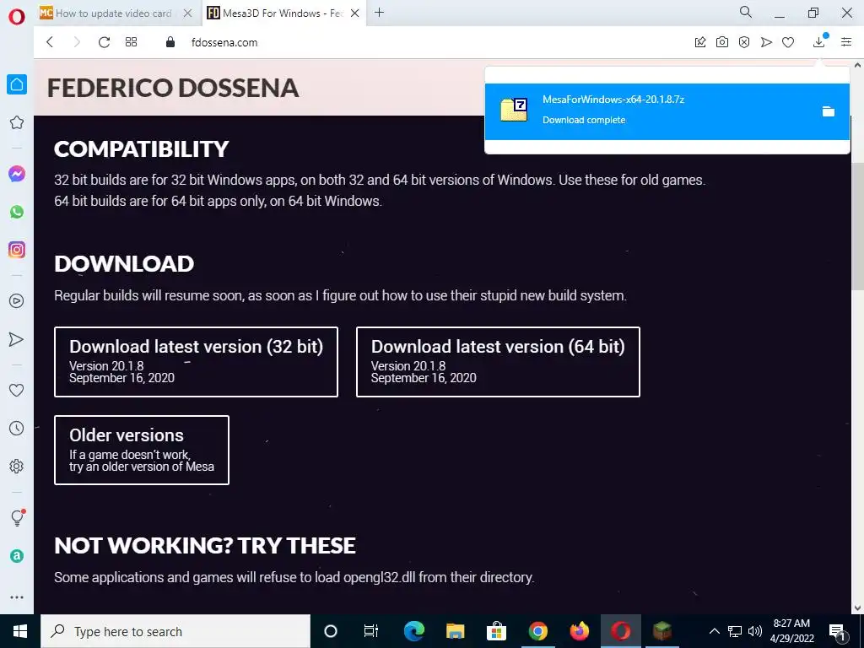Open the Player icon in the sidebar
The height and width of the screenshot is (648, 864).
pos(17,301)
